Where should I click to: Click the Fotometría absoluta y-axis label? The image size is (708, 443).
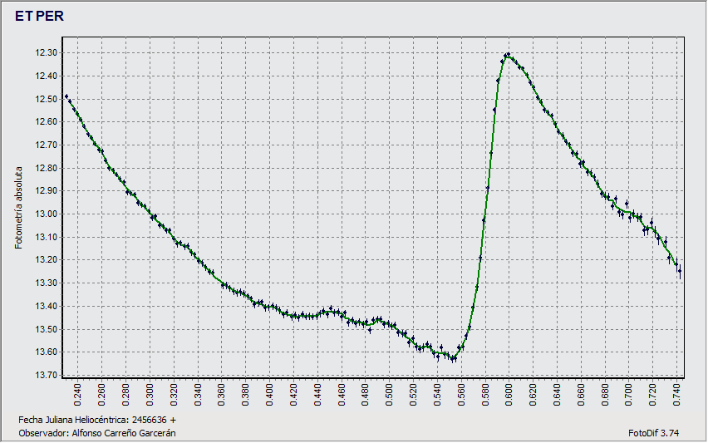click(x=18, y=207)
